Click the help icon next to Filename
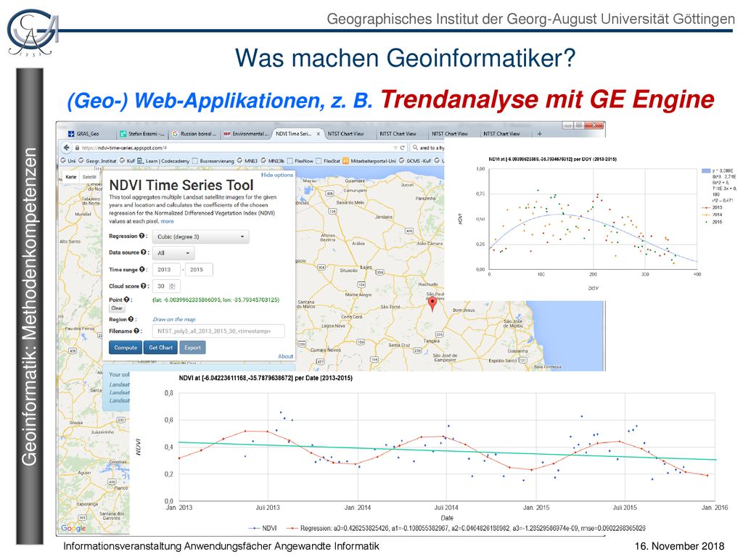Image resolution: width=743 pixels, height=557 pixels. point(136,331)
